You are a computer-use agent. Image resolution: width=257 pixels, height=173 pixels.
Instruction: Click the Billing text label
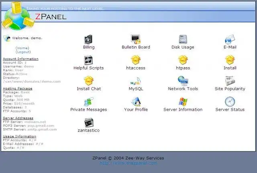(89, 47)
